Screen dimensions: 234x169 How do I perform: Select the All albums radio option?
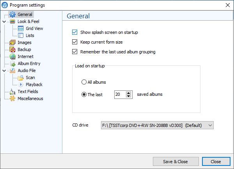(84, 82)
